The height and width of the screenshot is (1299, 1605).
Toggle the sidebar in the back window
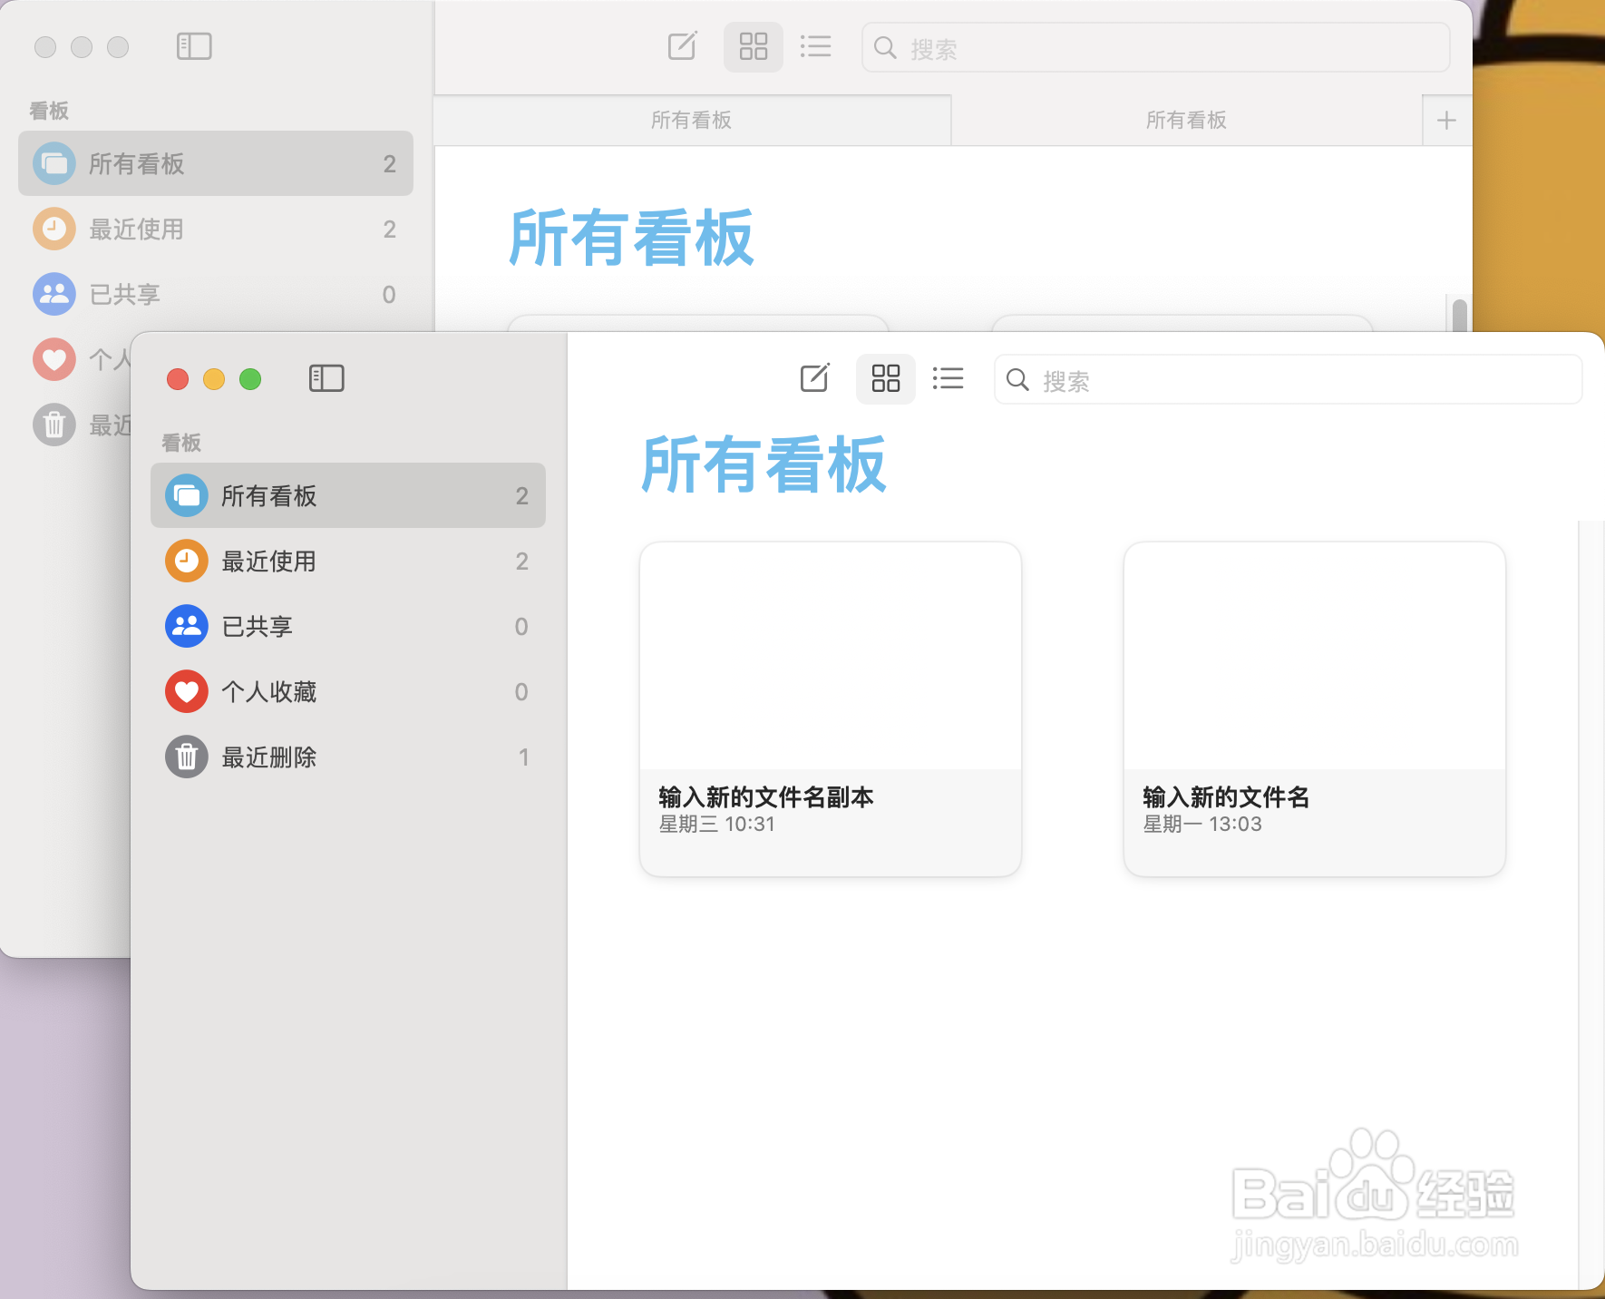point(193,45)
